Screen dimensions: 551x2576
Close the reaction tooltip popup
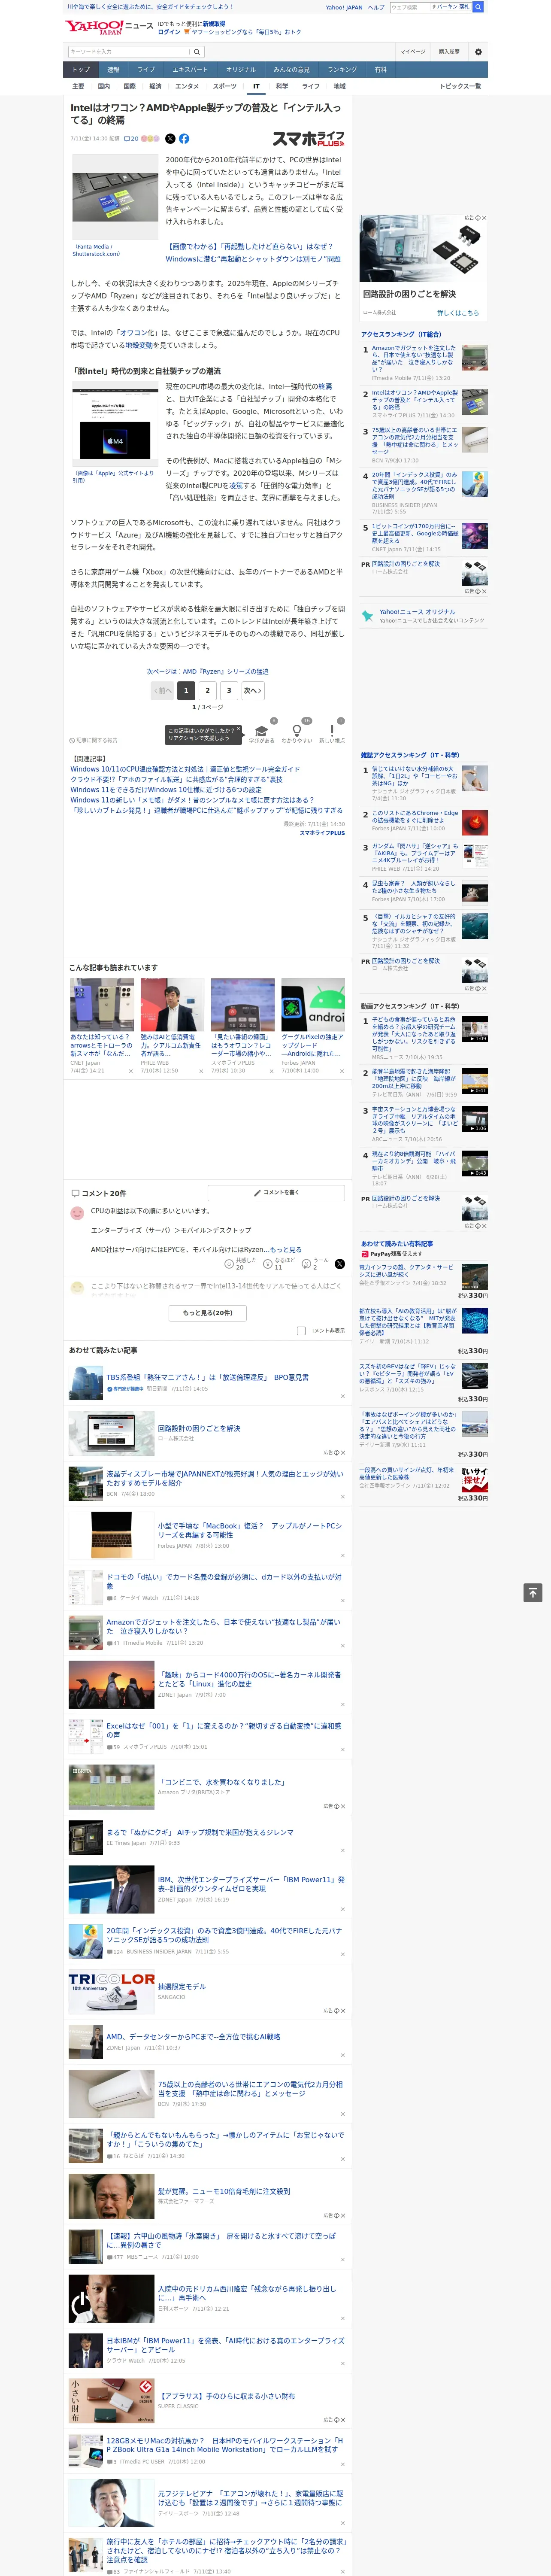[x=238, y=730]
